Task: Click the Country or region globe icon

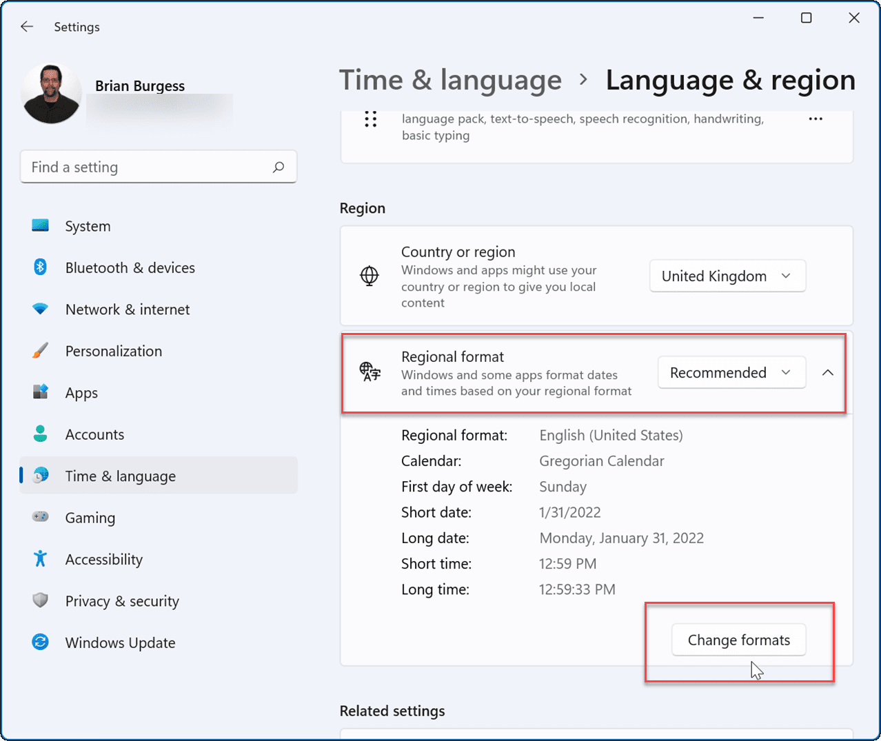Action: coord(369,276)
